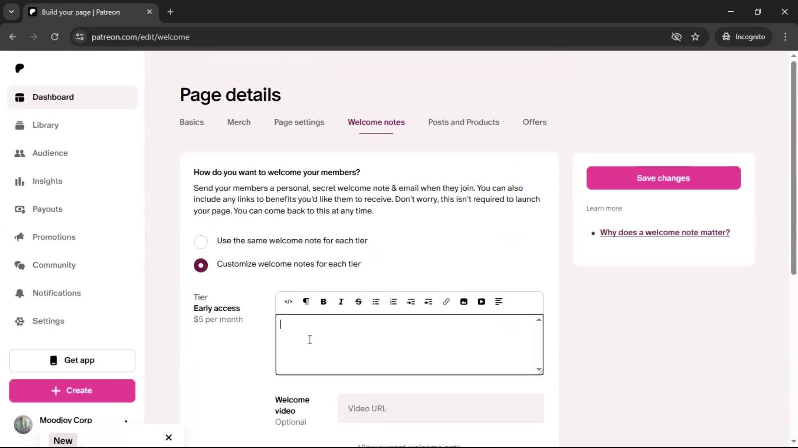Insert a hyperlink via link icon

pos(446,302)
